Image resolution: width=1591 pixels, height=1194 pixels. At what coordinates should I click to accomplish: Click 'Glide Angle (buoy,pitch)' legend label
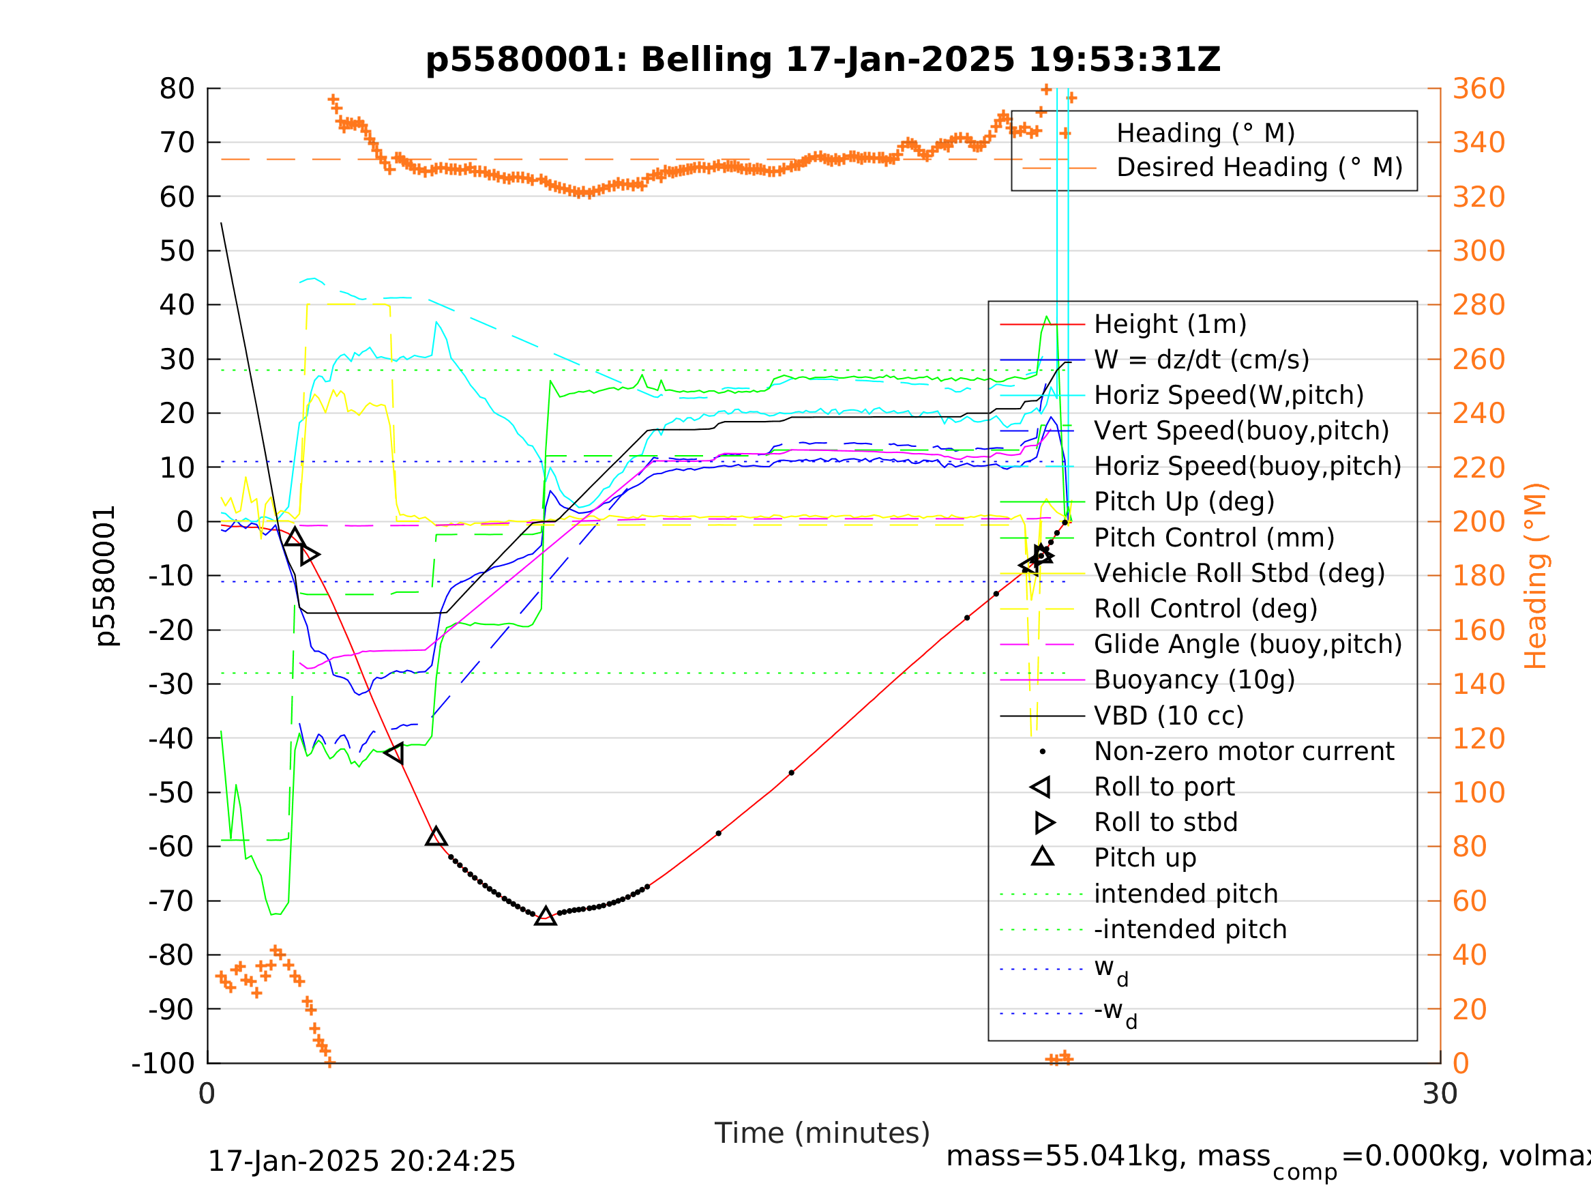click(x=1248, y=644)
